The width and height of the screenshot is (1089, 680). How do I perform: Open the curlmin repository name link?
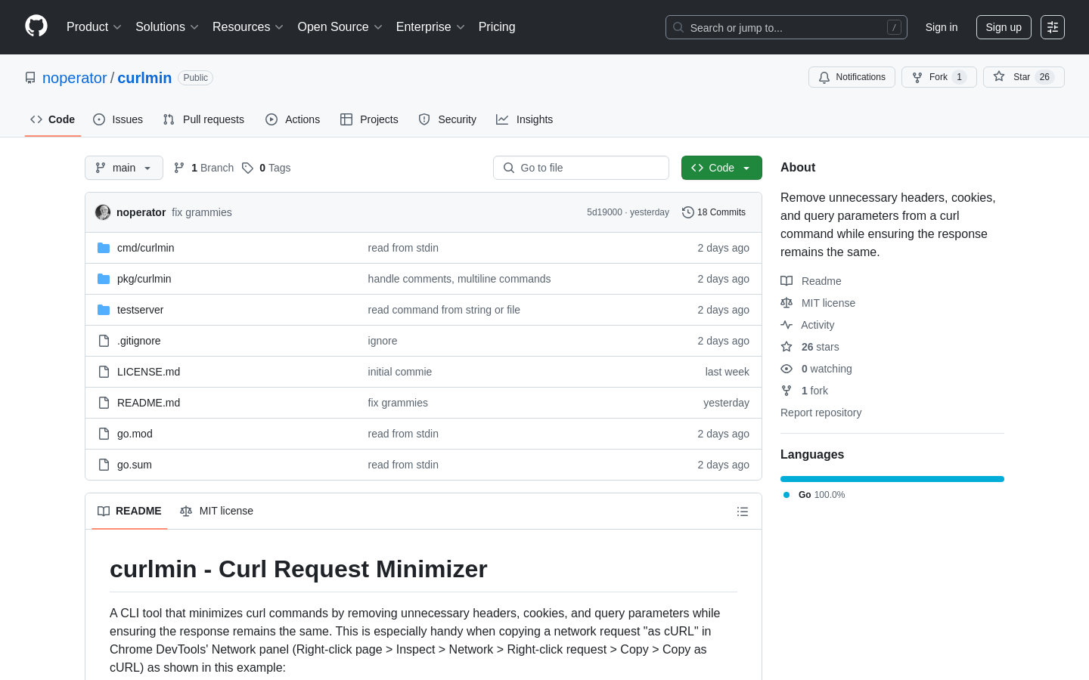pyautogui.click(x=144, y=78)
